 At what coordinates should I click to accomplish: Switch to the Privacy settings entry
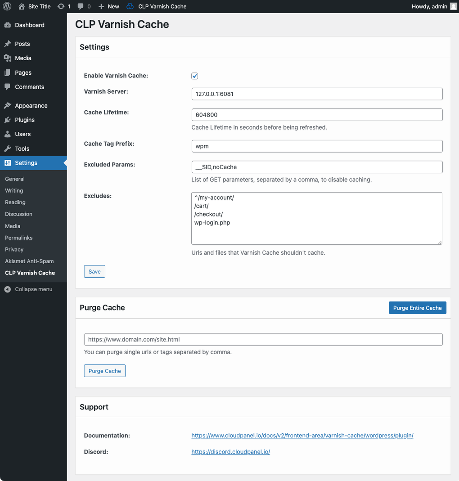(14, 249)
